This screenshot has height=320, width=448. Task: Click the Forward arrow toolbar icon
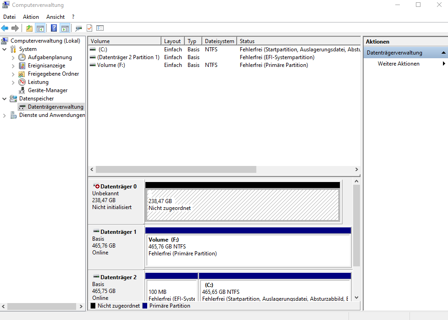15,28
